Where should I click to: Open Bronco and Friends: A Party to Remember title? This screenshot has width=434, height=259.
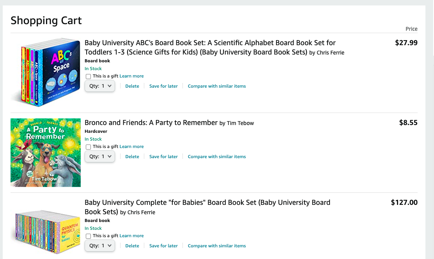(x=151, y=123)
